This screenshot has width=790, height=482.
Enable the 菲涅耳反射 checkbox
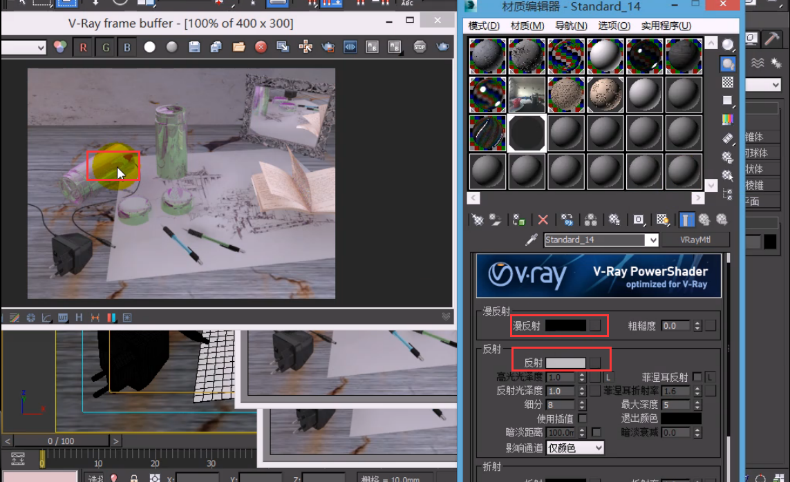pyautogui.click(x=696, y=377)
